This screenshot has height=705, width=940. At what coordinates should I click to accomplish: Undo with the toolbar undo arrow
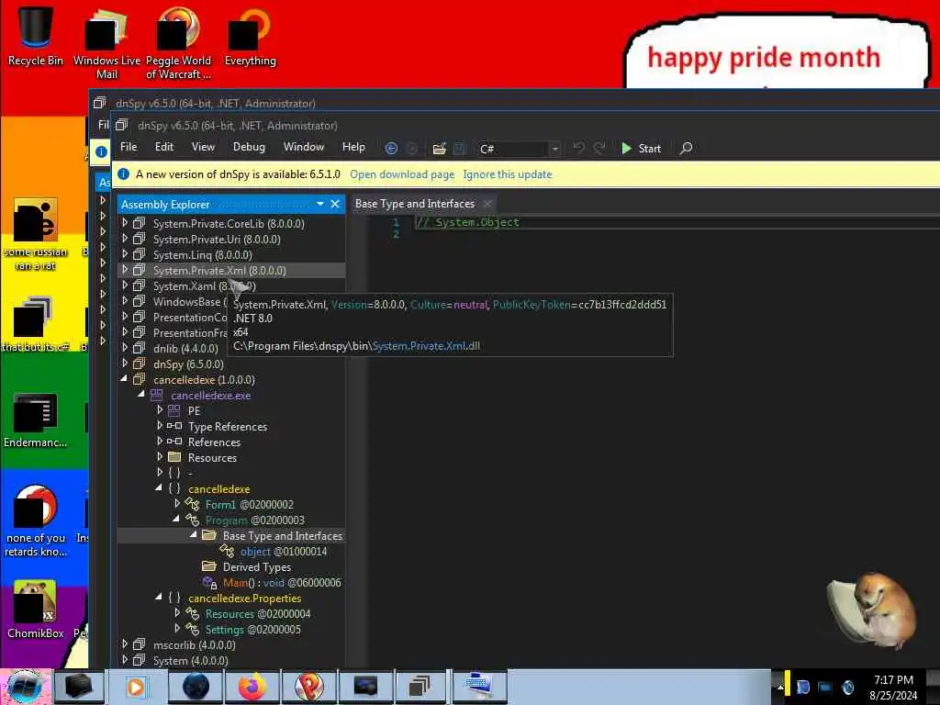[578, 148]
